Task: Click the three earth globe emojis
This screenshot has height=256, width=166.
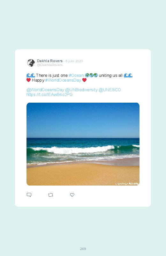Action: [x=91, y=75]
